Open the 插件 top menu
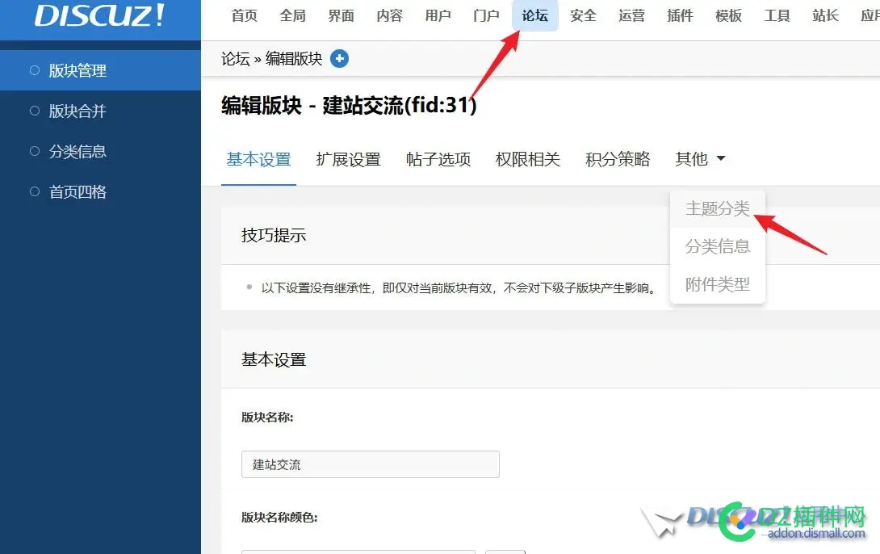The height and width of the screenshot is (554, 880). (x=680, y=15)
